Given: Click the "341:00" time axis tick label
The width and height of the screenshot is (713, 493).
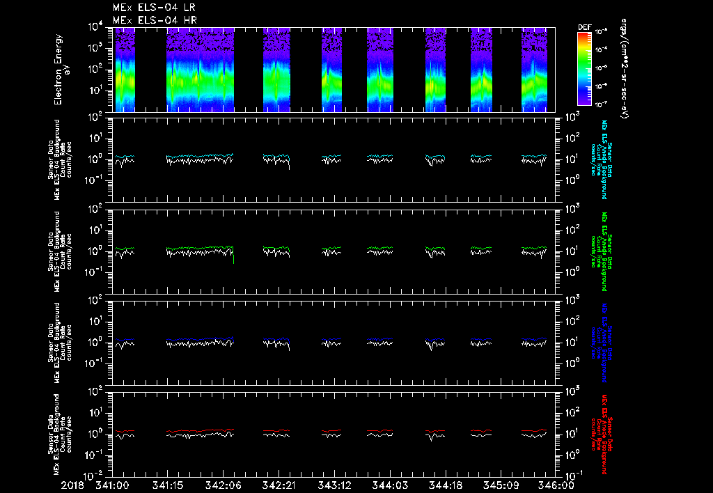Looking at the screenshot, I should pos(112,485).
